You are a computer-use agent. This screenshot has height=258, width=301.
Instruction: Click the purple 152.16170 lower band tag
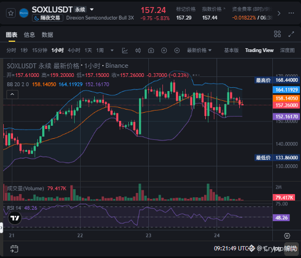click(286, 117)
